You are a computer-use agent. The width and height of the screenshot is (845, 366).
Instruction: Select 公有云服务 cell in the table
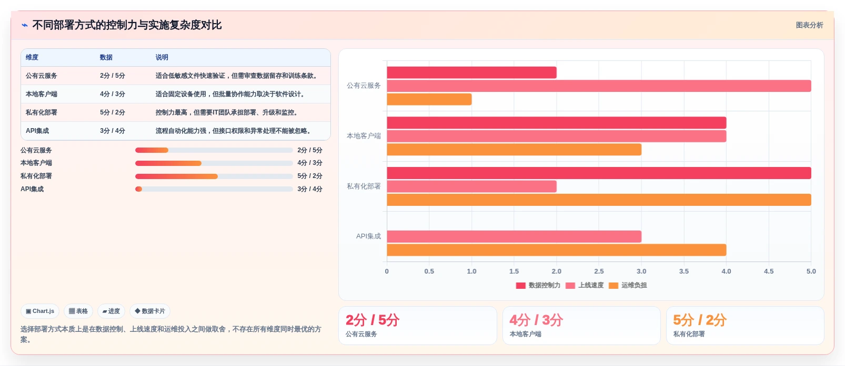pos(42,76)
